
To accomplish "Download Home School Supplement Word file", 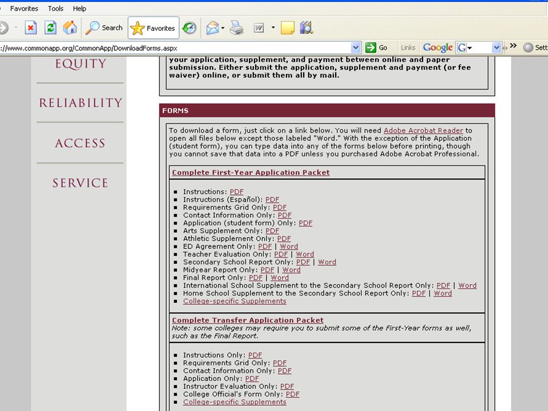I will (x=443, y=293).
